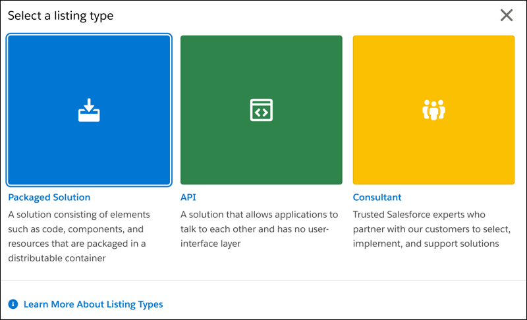Click the download-to-box icon in blue tile

[89, 110]
